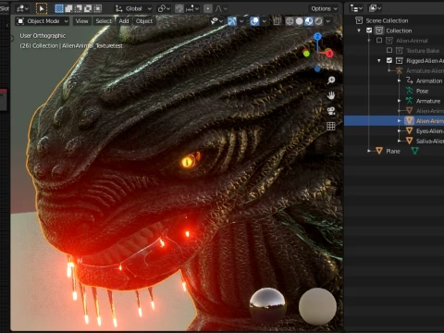Open the shading options dropdown arrow
444x333 pixels.
click(328, 21)
